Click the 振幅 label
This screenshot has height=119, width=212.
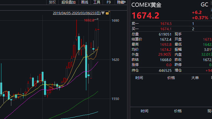(178, 50)
